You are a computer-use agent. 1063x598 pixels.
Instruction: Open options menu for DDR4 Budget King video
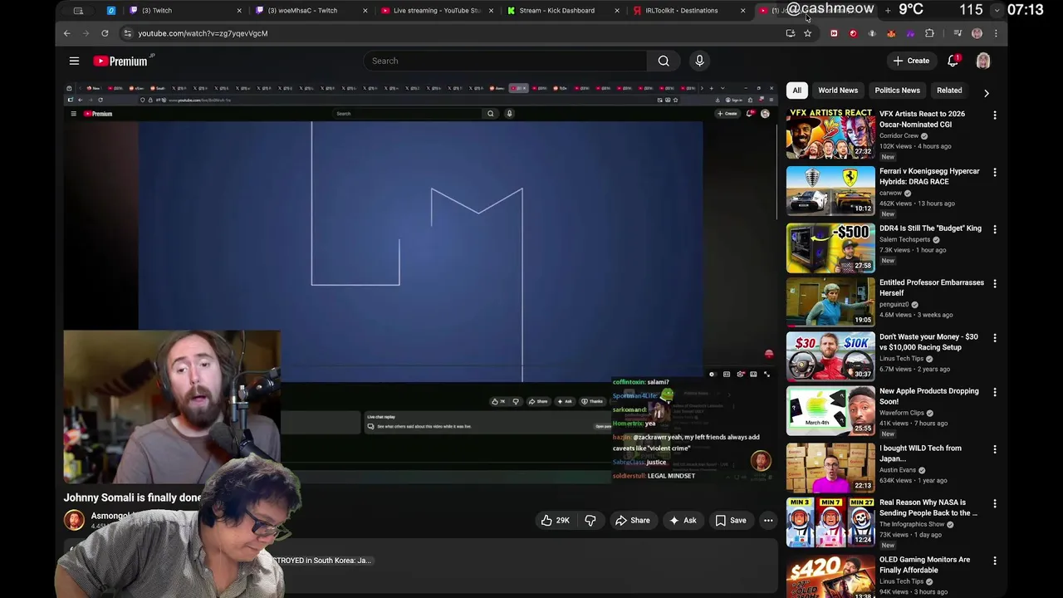tap(995, 229)
